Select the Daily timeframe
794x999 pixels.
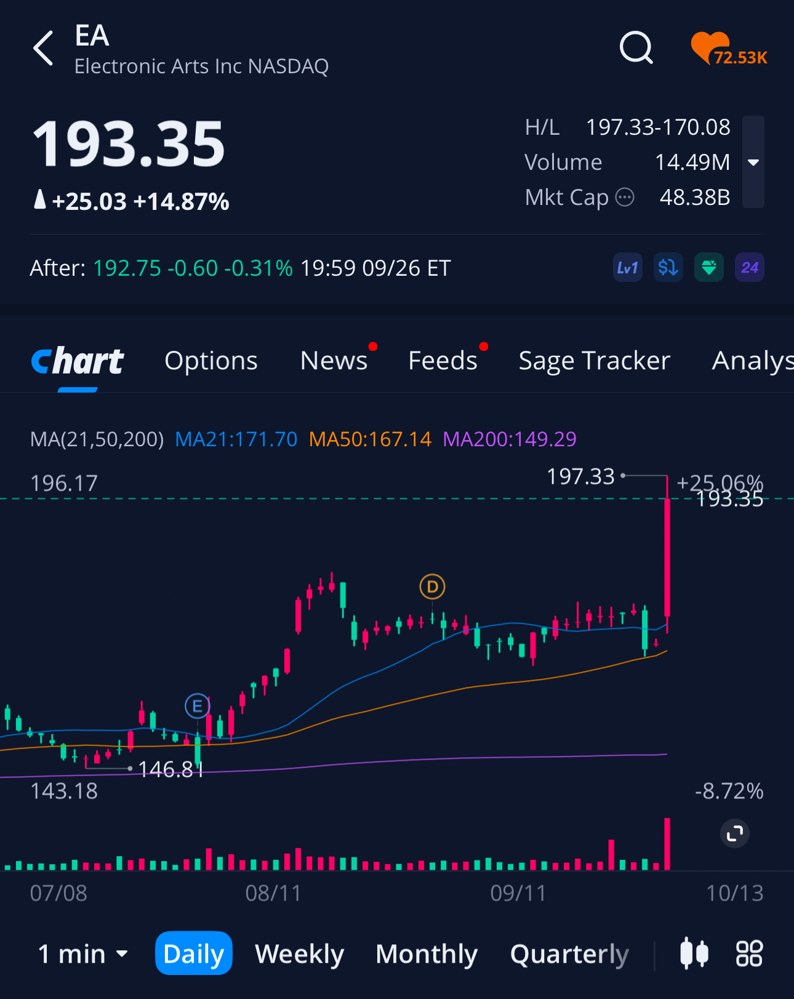tap(194, 953)
